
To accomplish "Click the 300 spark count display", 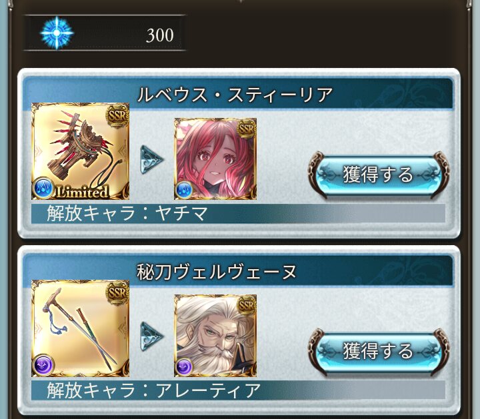I will (x=105, y=33).
